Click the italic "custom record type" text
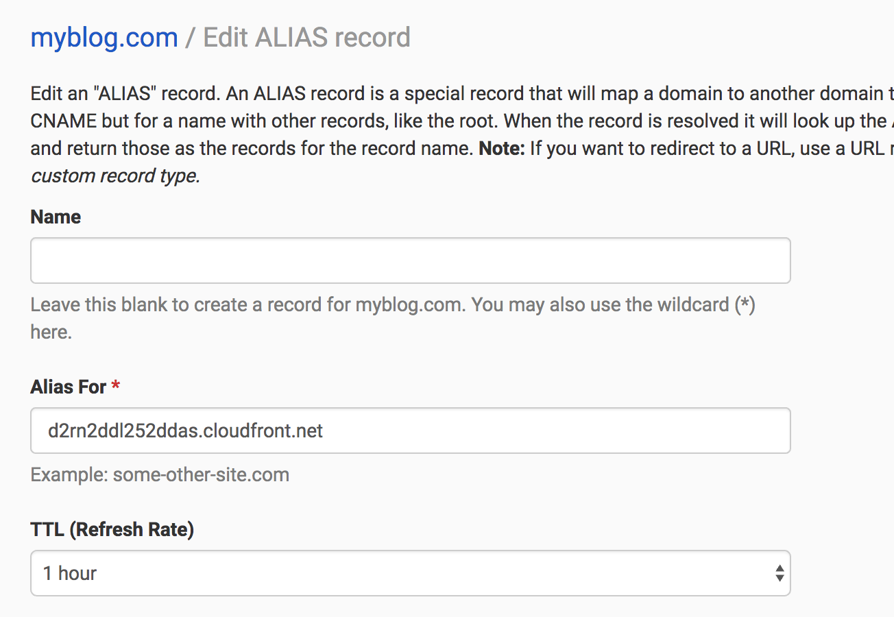Viewport: 894px width, 617px height. click(114, 176)
